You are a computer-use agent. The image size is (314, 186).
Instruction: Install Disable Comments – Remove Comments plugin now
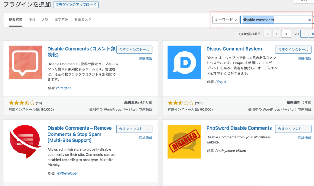point(134,129)
